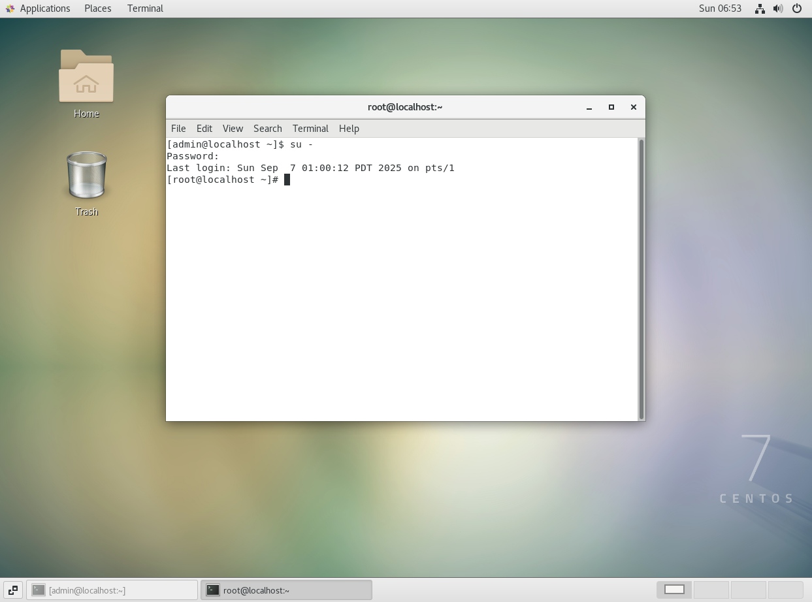812x602 pixels.
Task: Select the first workspace in switcher
Action: (x=674, y=590)
